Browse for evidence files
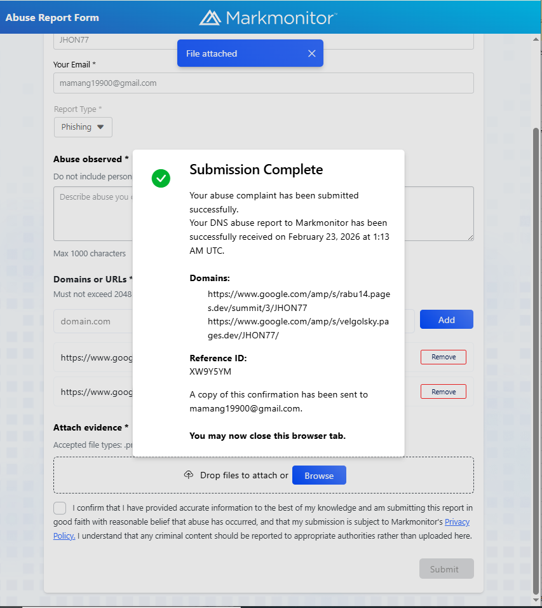 point(319,475)
